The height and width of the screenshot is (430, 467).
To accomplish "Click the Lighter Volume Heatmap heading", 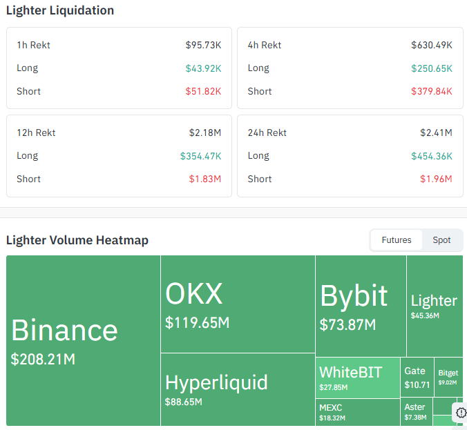I will [77, 240].
